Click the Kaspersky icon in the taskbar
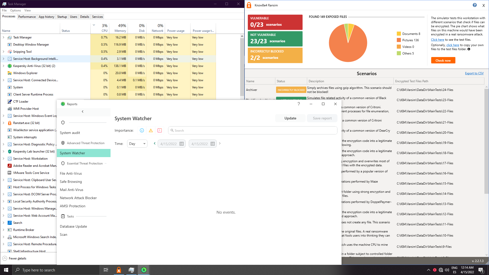This screenshot has height=275, width=489. point(144,270)
